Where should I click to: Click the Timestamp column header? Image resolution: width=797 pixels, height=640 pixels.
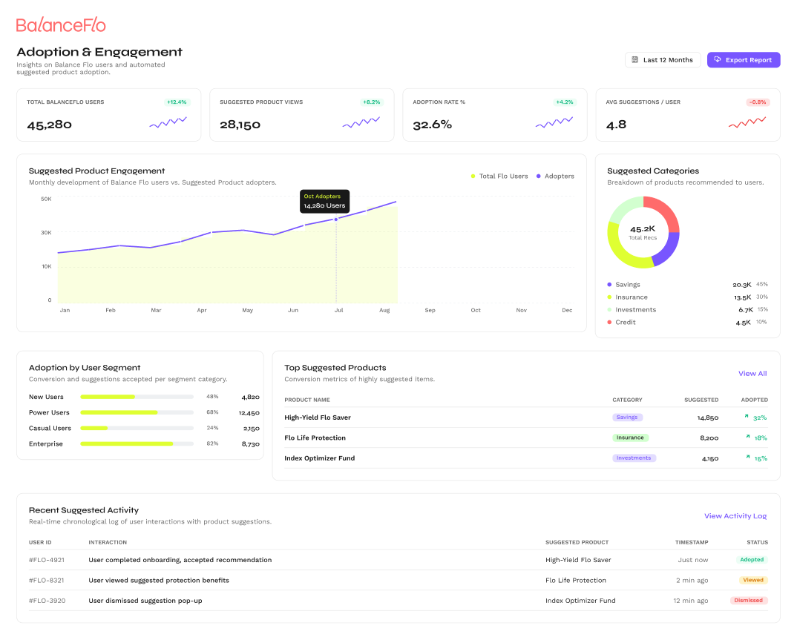(x=692, y=542)
